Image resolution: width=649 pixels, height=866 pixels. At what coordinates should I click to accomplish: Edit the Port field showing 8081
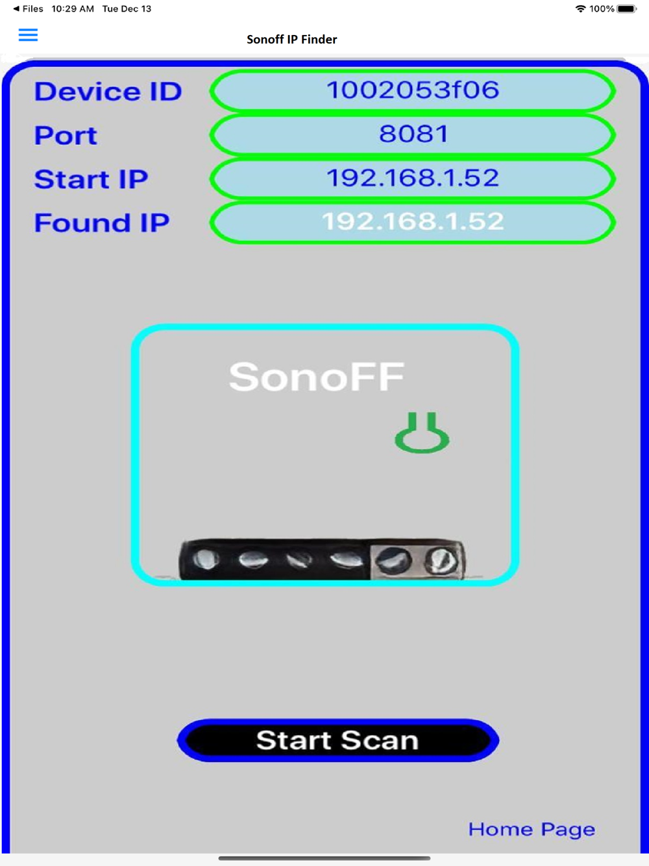point(413,135)
